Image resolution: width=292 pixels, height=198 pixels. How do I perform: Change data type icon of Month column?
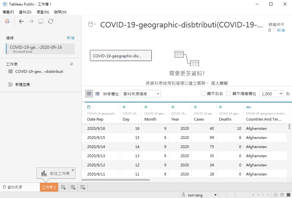click(x=146, y=107)
